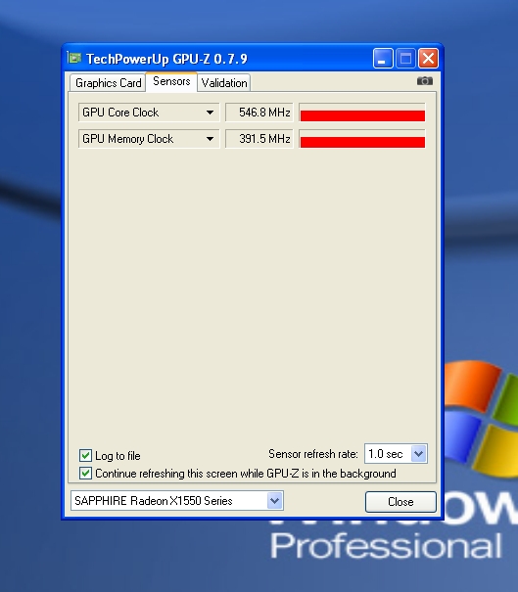Click the camera screenshot icon
The image size is (518, 592).
click(425, 81)
